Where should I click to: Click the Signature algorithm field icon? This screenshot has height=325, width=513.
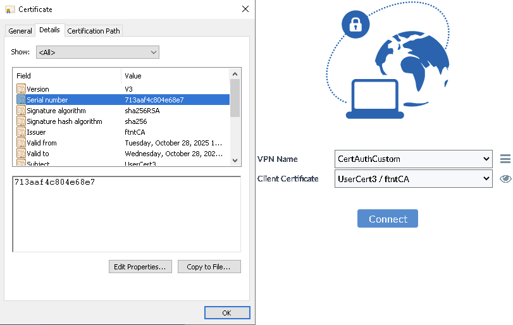tap(21, 111)
